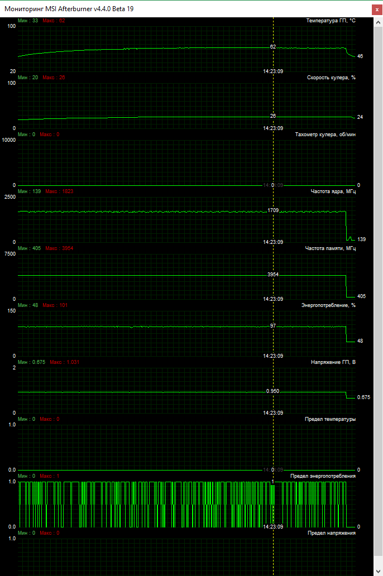Click the 'Мин : 0.675' voltage value
This screenshot has height=576, width=383.
32,362
